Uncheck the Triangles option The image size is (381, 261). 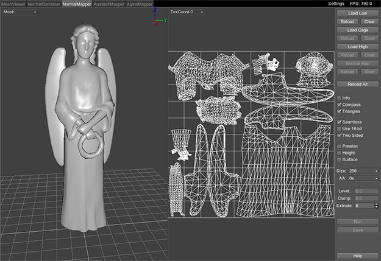[x=340, y=112]
